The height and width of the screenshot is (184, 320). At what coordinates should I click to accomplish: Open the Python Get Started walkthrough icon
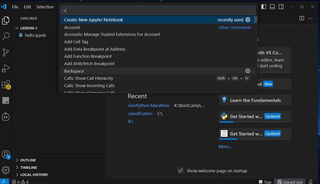[224, 116]
